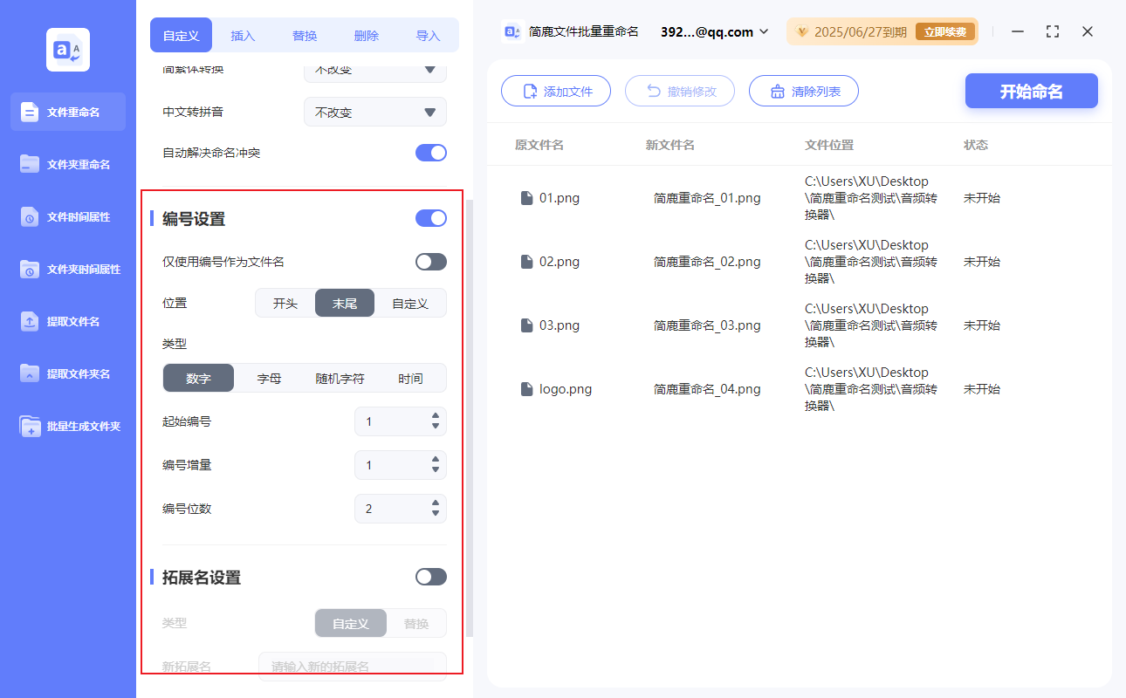Image resolution: width=1126 pixels, height=698 pixels.
Task: Click the fullscreen icon in the title bar
Action: click(1052, 31)
